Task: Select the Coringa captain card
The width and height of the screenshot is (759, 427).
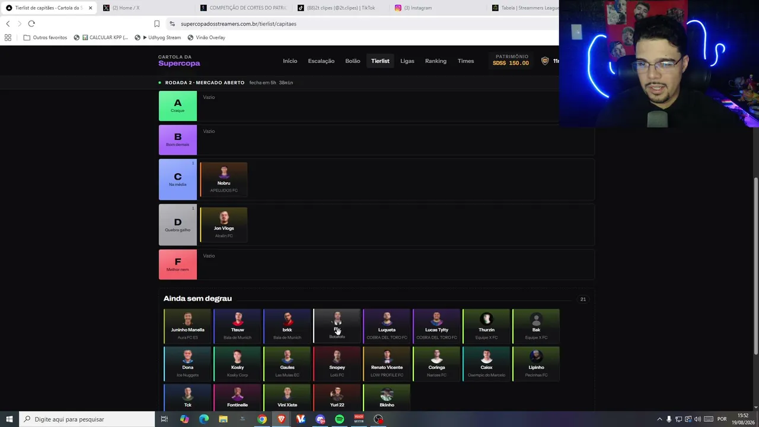Action: tap(436, 364)
